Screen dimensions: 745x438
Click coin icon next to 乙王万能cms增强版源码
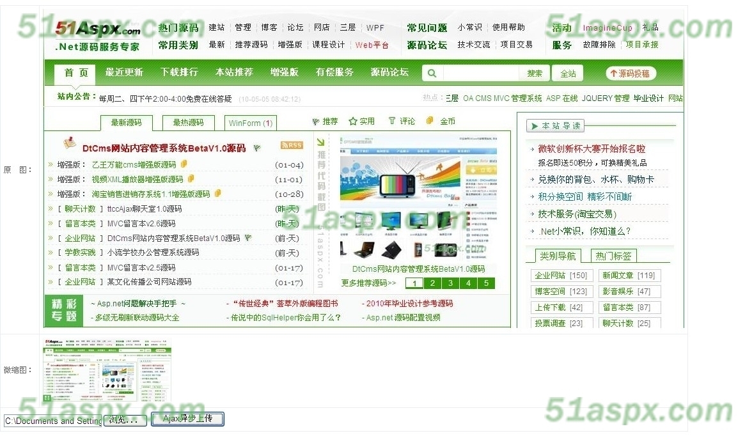pos(184,164)
